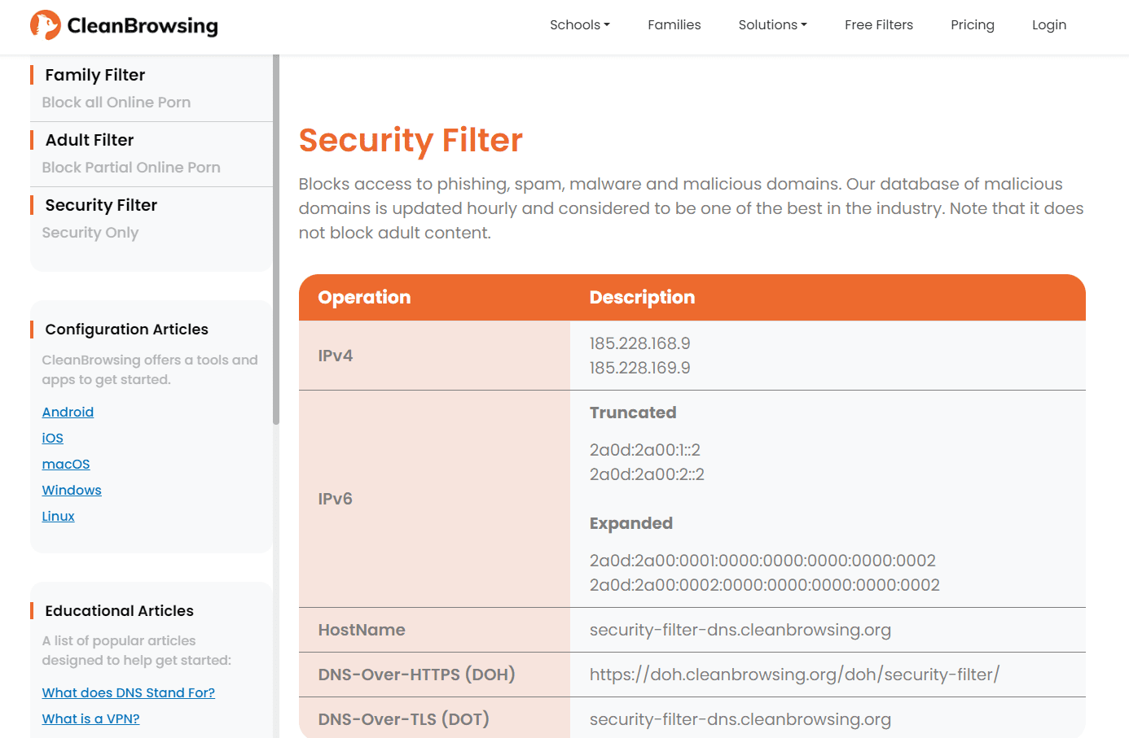Open the Pricing page
Image resolution: width=1129 pixels, height=738 pixels.
coord(972,25)
